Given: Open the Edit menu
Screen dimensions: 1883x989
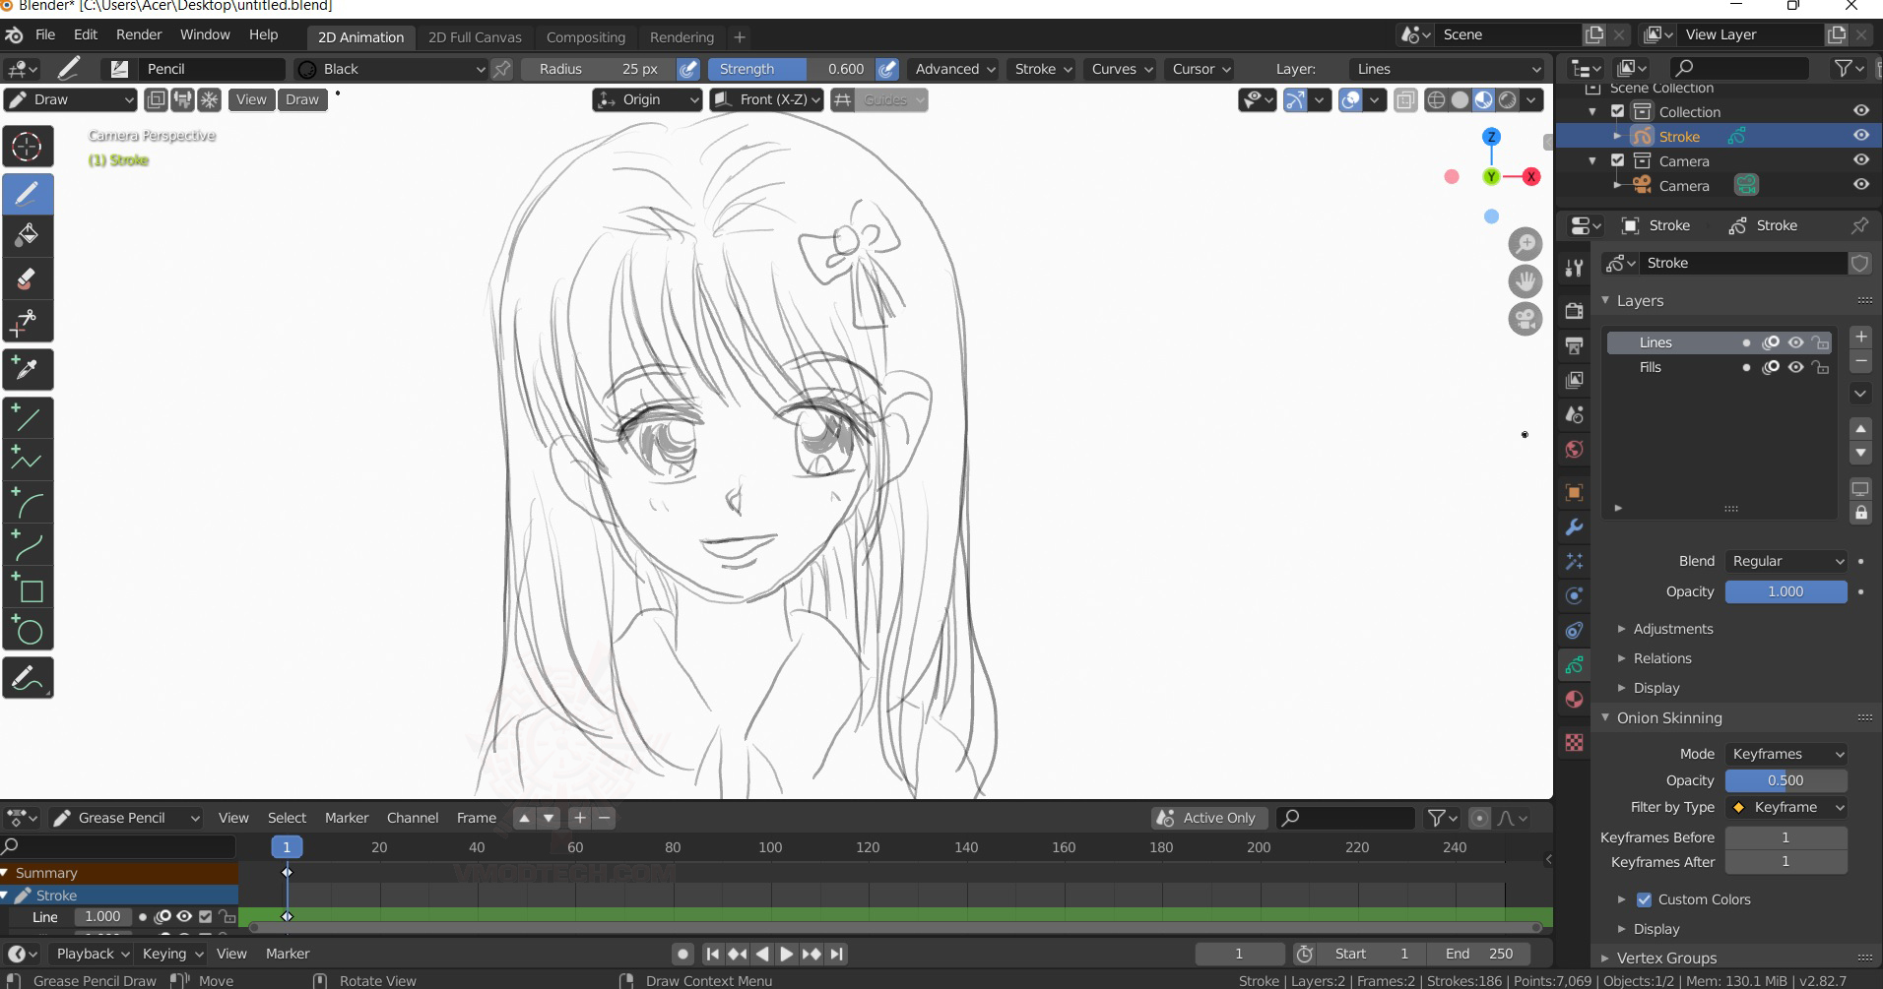Looking at the screenshot, I should click(86, 34).
